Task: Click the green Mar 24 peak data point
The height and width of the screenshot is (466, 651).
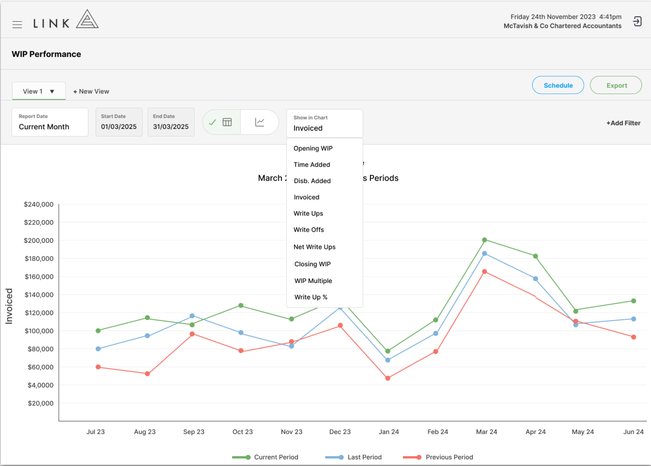Action: point(485,240)
